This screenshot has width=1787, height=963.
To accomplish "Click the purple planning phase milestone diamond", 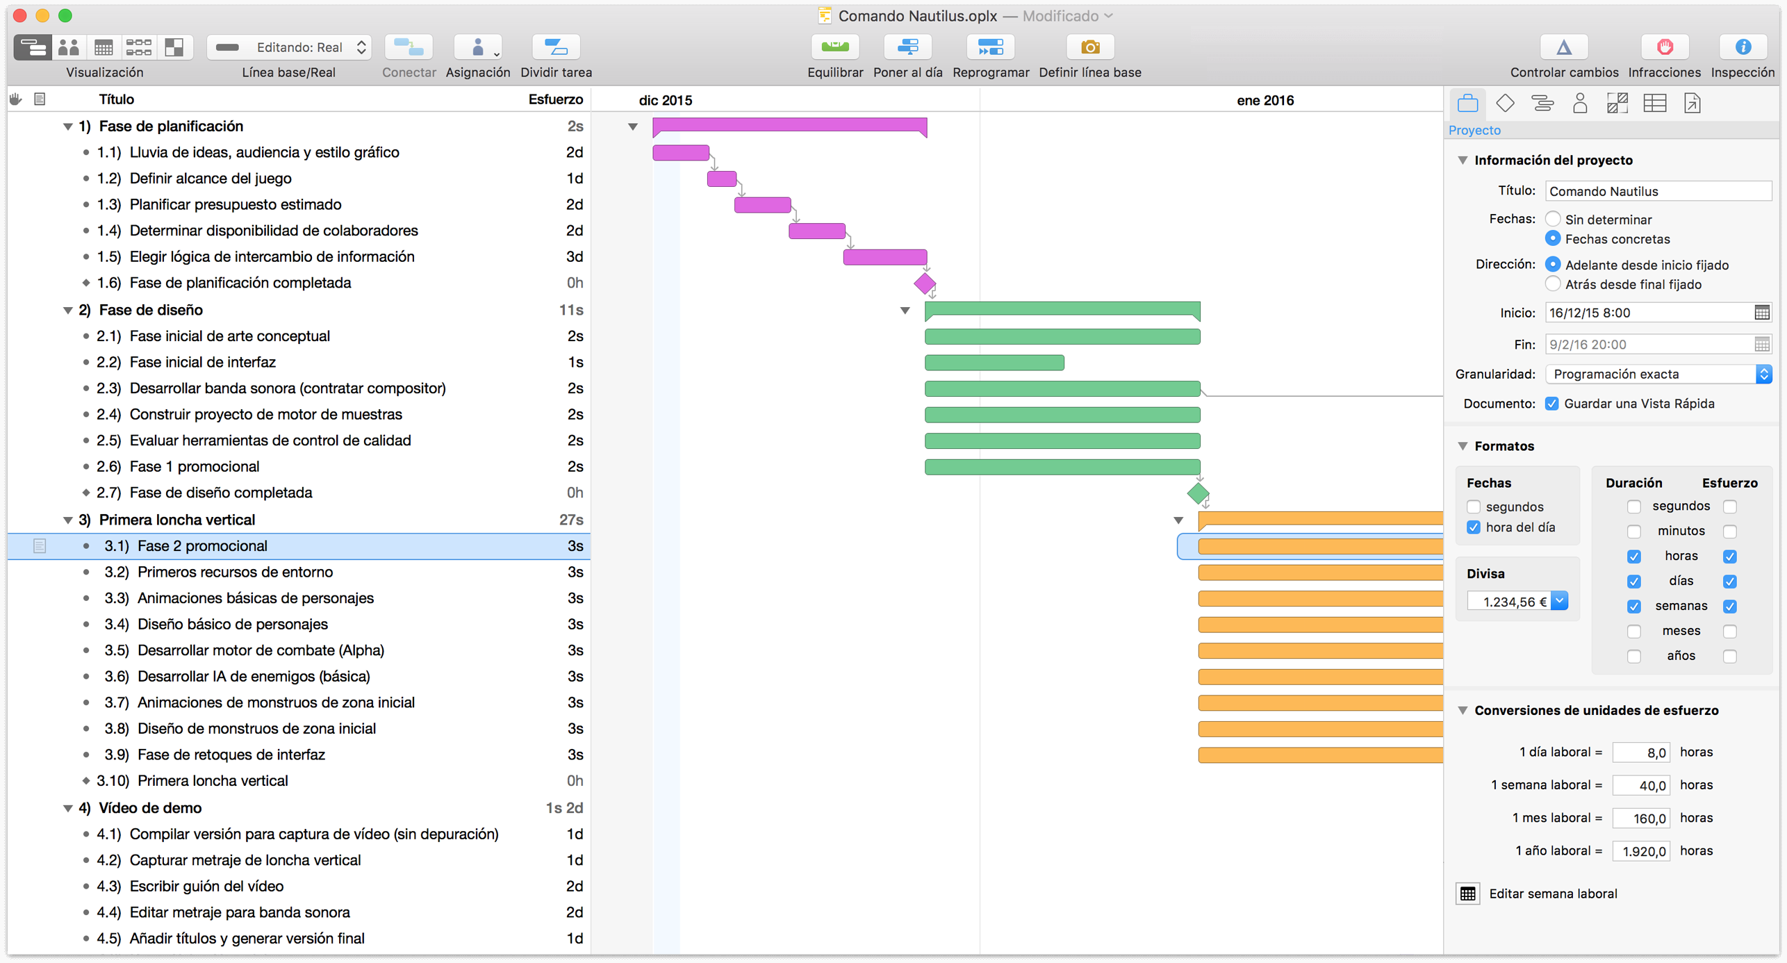I will point(924,283).
